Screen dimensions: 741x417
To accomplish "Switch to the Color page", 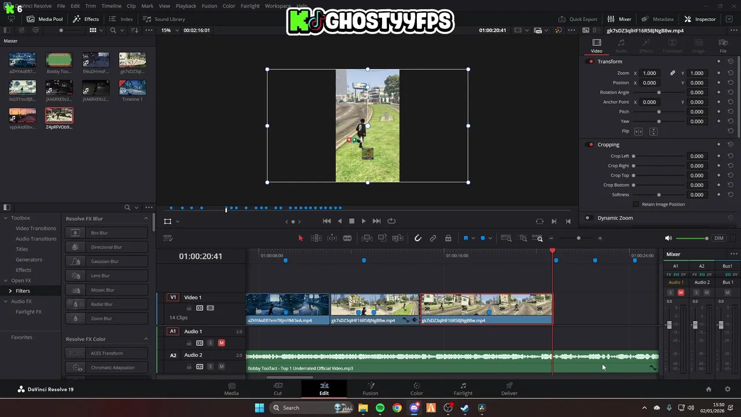I will coord(417,389).
